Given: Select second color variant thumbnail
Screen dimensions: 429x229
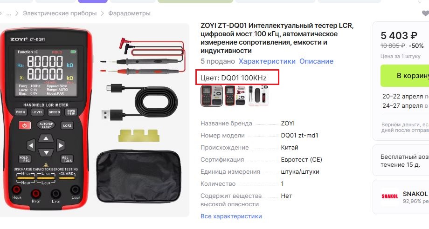Looking at the screenshot, I should (235, 96).
